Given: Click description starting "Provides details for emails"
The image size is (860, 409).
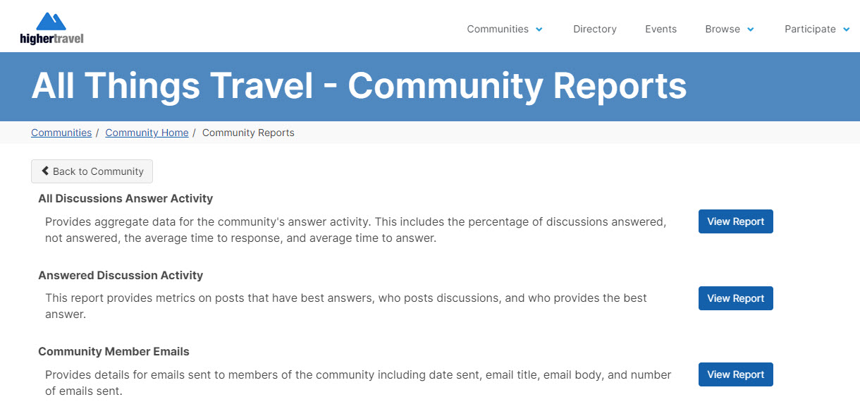Looking at the screenshot, I should (x=358, y=382).
